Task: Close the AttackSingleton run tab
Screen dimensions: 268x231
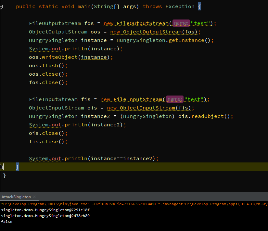Action: tap(34, 197)
